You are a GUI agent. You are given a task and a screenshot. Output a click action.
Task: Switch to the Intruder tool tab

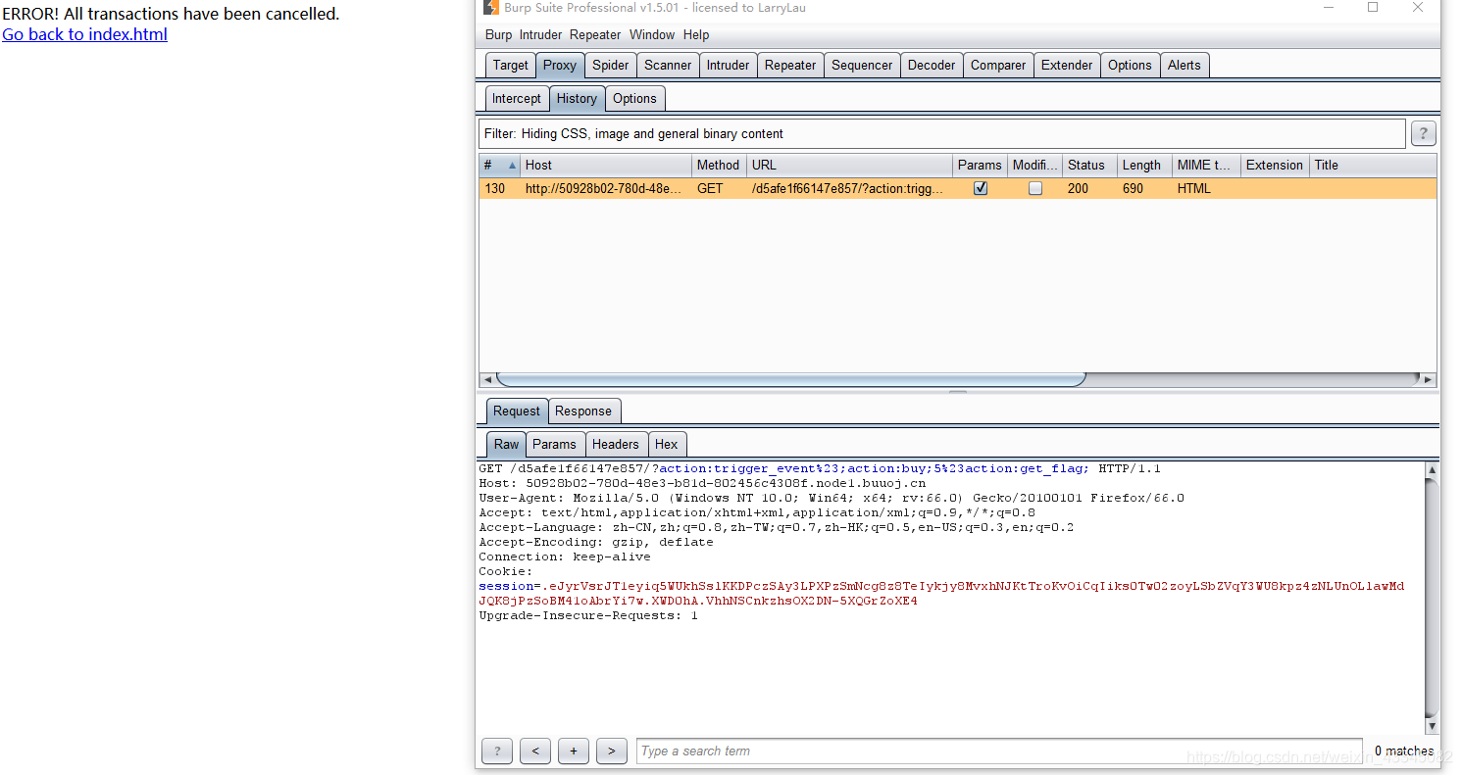click(x=728, y=66)
